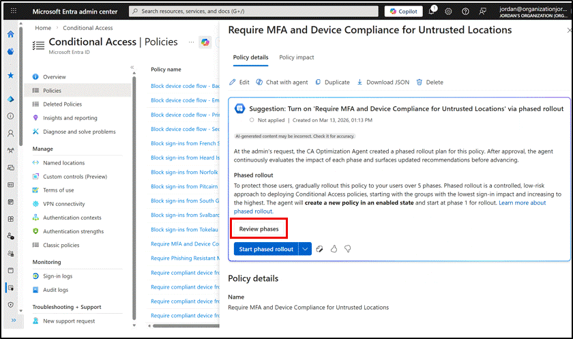Click the Copilot button in header
The image size is (573, 339).
(x=404, y=12)
